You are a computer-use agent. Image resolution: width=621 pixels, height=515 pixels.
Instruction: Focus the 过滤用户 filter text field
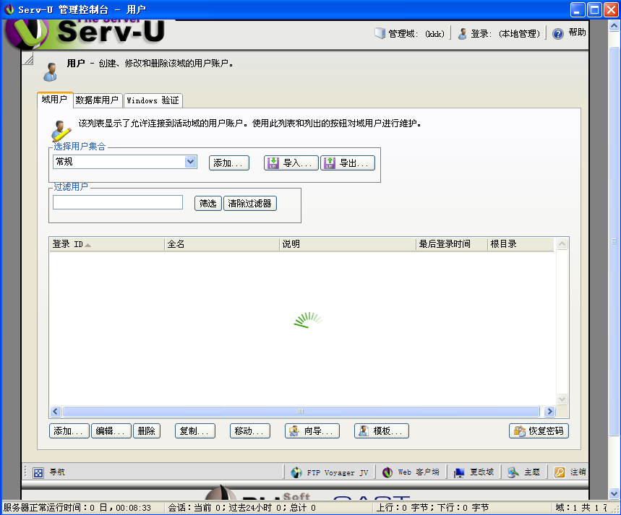click(x=118, y=202)
